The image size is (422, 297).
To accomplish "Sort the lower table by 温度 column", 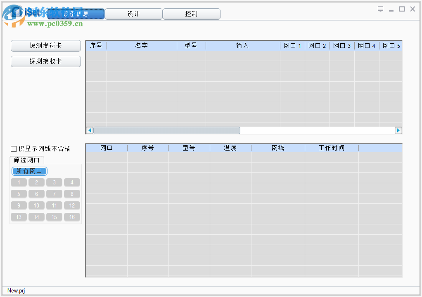I will pyautogui.click(x=231, y=148).
